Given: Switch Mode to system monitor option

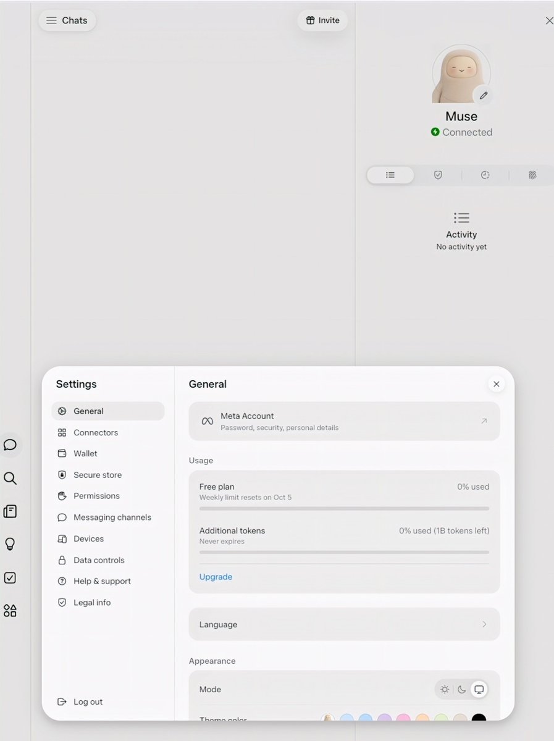Looking at the screenshot, I should [479, 689].
